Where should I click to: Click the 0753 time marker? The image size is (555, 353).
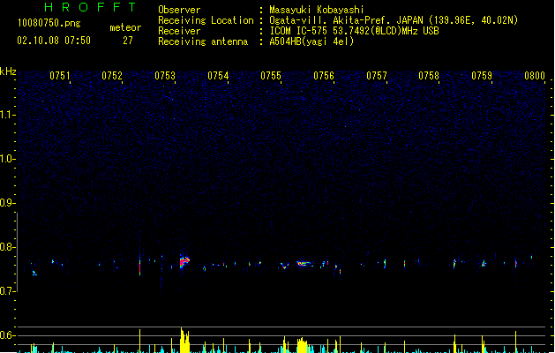click(x=165, y=76)
